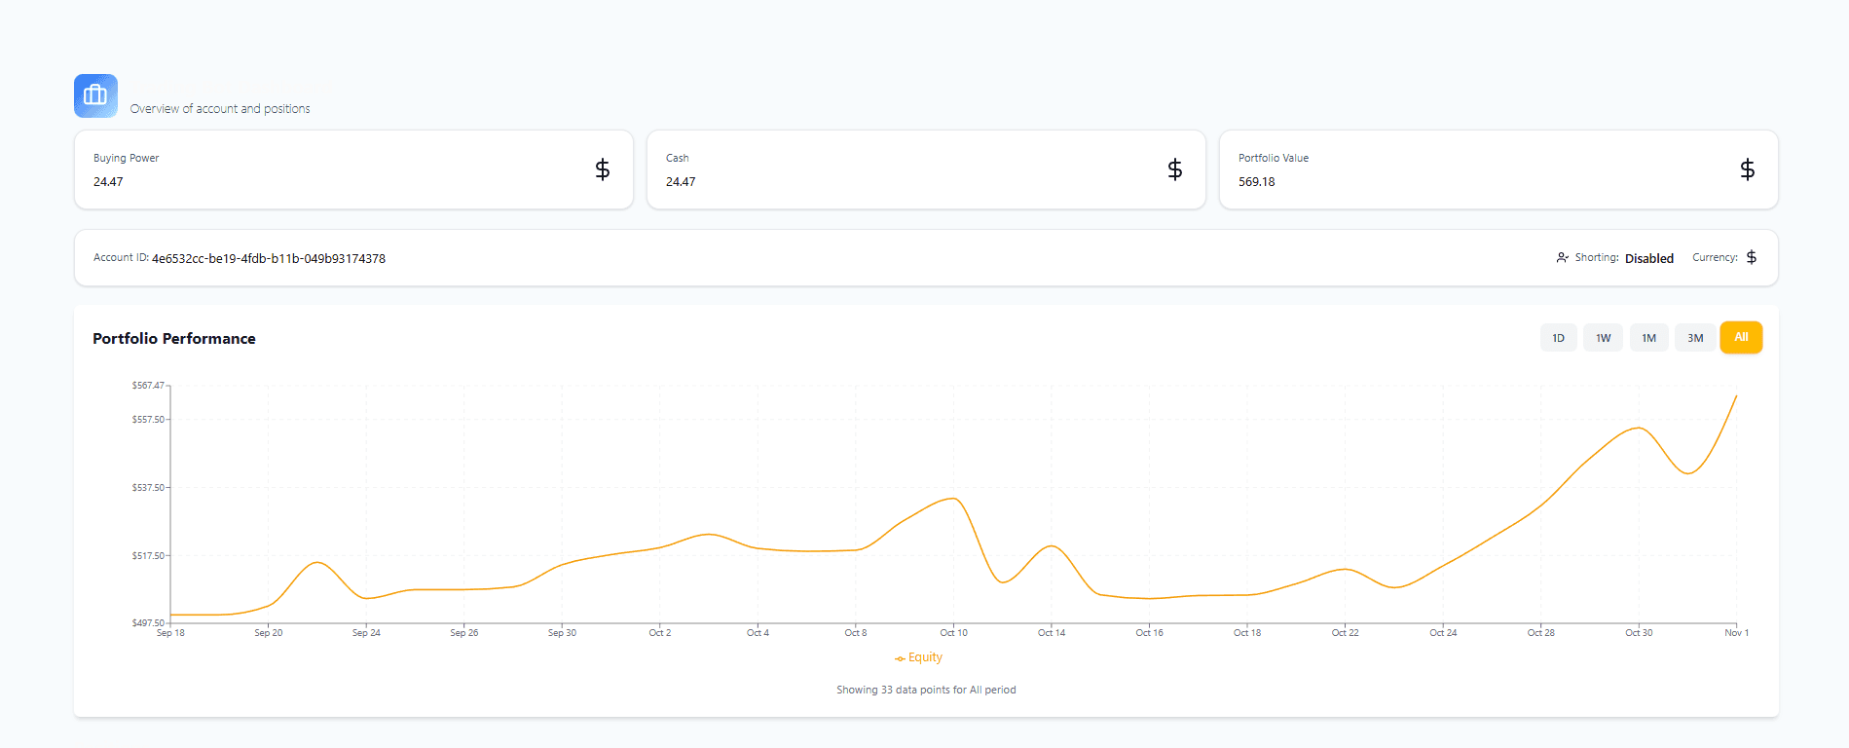Image resolution: width=1849 pixels, height=748 pixels.
Task: Click the user icon beside Shorting
Action: 1562,258
